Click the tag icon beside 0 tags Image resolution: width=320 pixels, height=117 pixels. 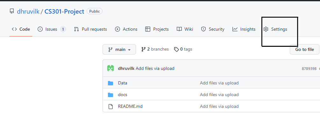[176, 49]
